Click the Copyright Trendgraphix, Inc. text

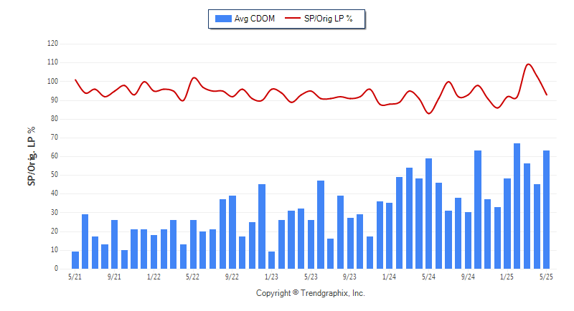pos(311,293)
